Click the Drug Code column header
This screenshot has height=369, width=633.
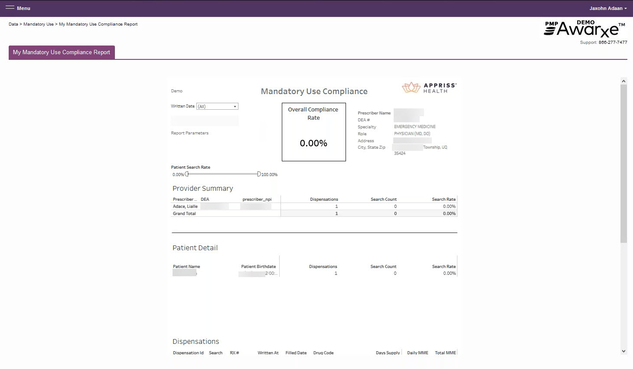tap(323, 353)
